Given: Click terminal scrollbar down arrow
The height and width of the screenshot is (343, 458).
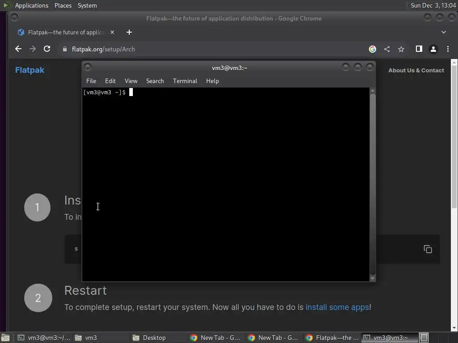Looking at the screenshot, I should [373, 278].
